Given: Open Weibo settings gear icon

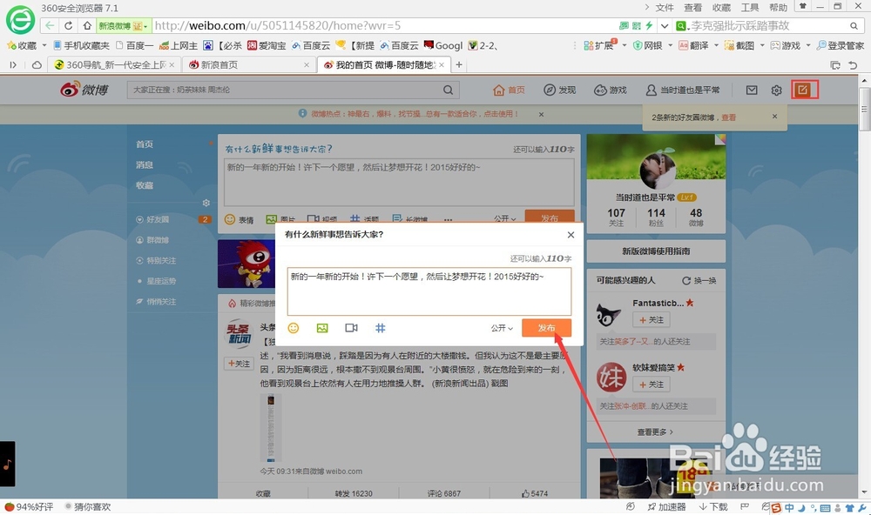Looking at the screenshot, I should click(x=777, y=90).
